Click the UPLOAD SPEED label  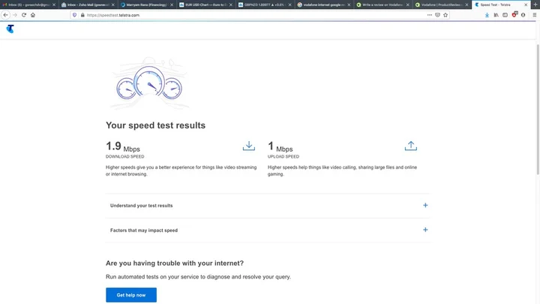click(283, 156)
